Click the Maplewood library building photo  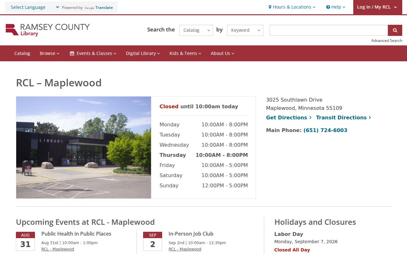84,147
